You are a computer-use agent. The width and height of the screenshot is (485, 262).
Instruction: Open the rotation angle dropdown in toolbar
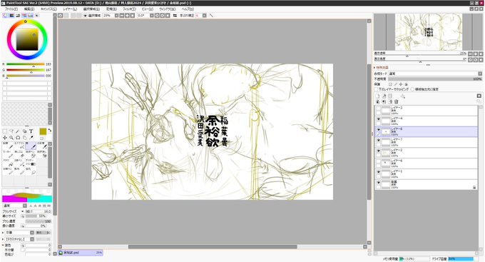pos(151,16)
